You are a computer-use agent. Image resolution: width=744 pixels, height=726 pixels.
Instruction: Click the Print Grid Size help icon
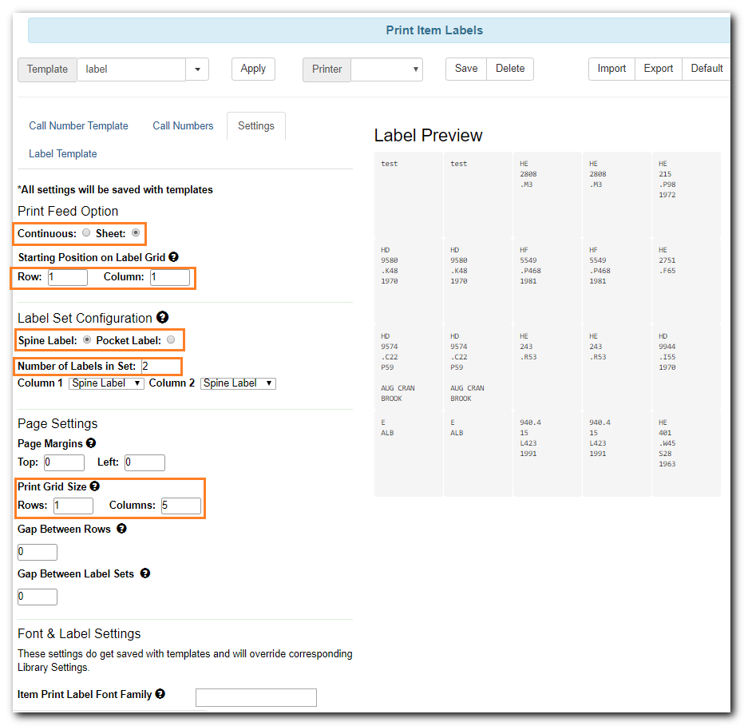click(95, 486)
